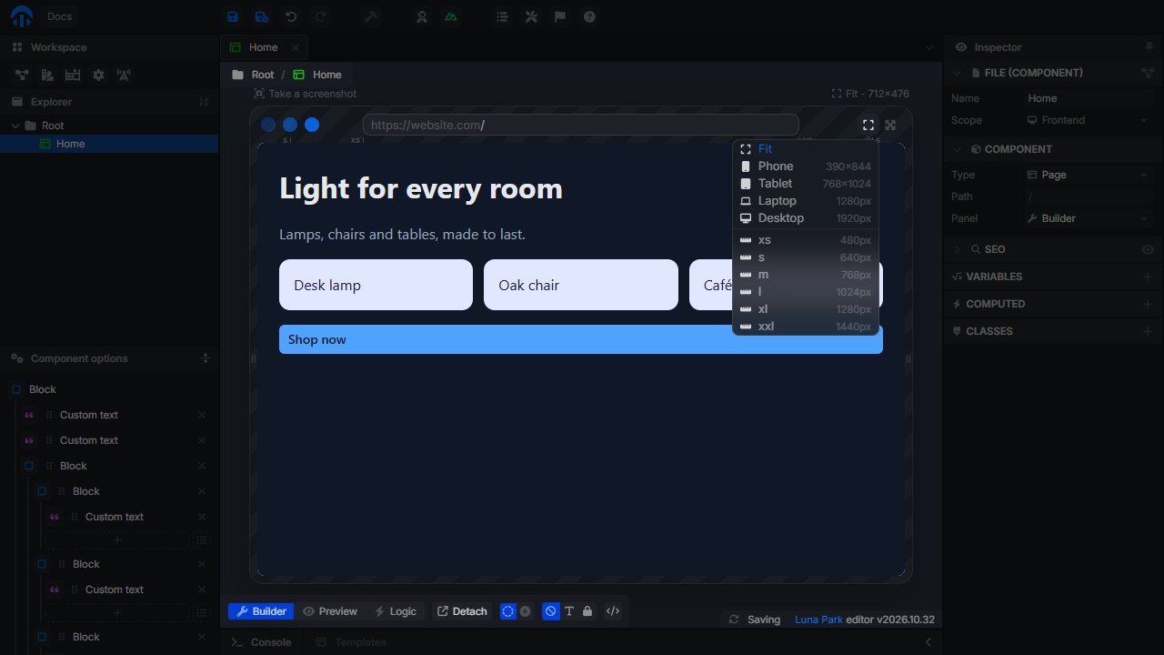Toggle the text T tool button

(569, 611)
